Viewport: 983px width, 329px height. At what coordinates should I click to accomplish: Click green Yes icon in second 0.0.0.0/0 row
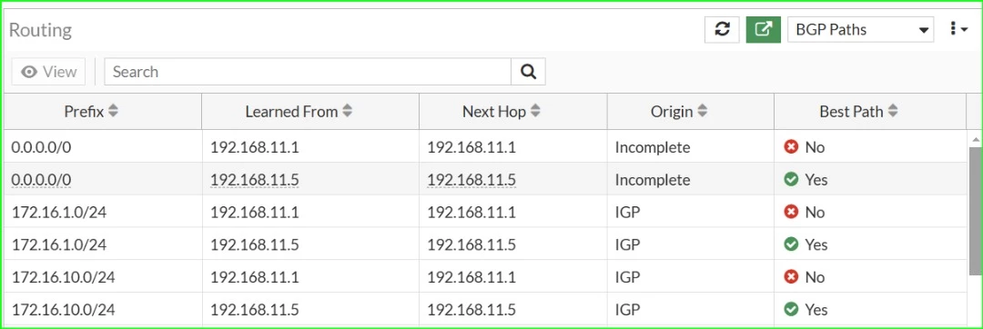[791, 180]
